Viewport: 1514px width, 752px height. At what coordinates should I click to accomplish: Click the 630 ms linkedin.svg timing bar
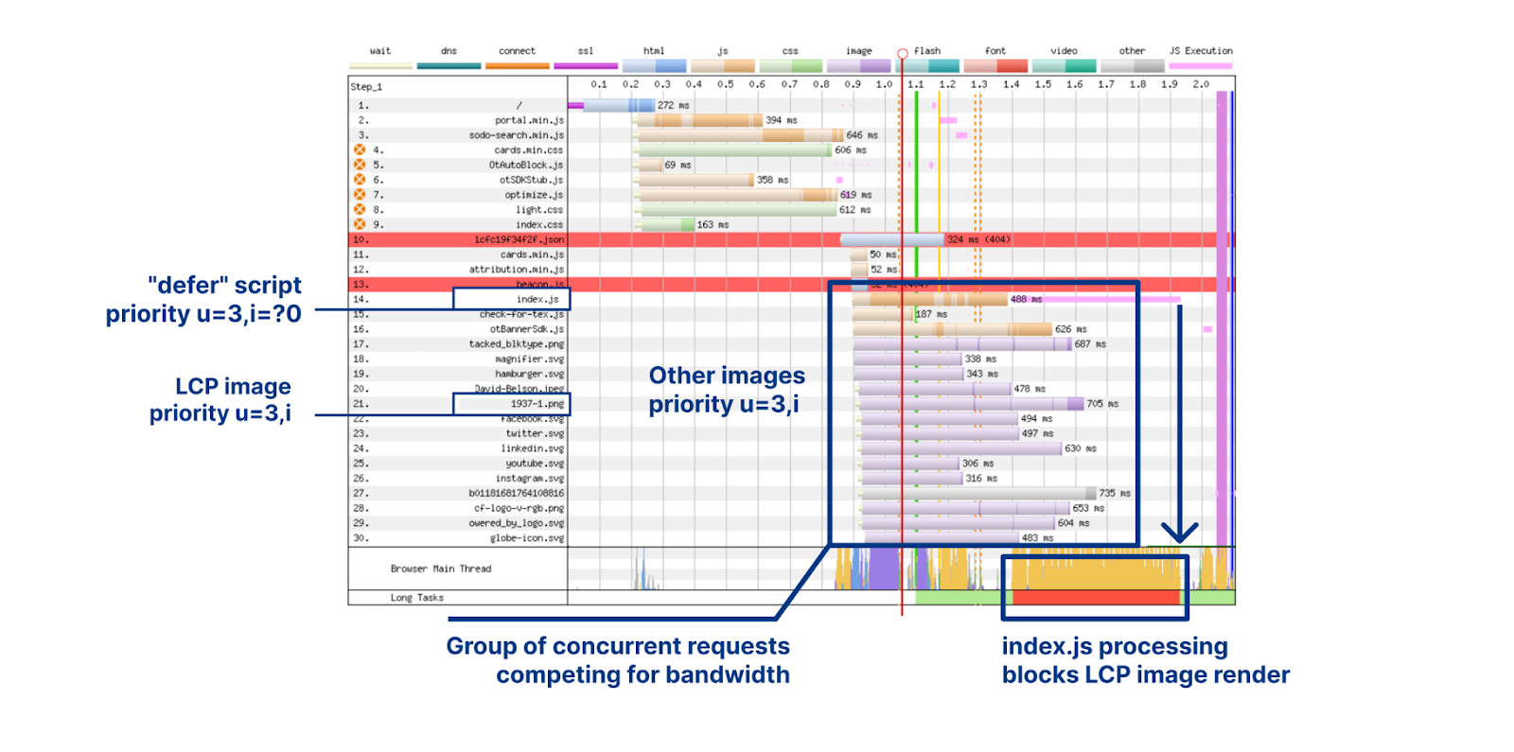pos(959,448)
